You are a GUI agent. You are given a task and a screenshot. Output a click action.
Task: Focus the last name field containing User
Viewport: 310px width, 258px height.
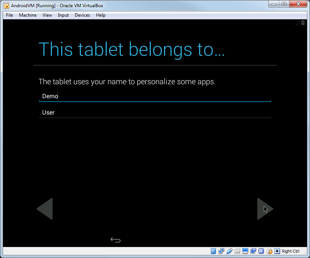[x=155, y=113]
